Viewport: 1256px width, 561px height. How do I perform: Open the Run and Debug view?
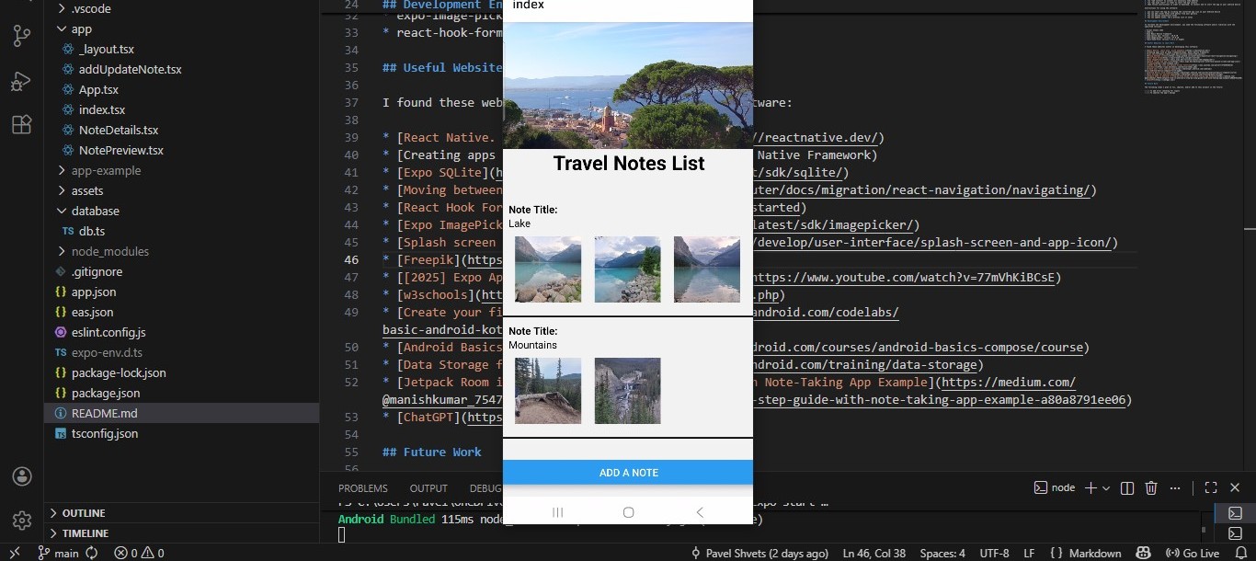point(22,80)
